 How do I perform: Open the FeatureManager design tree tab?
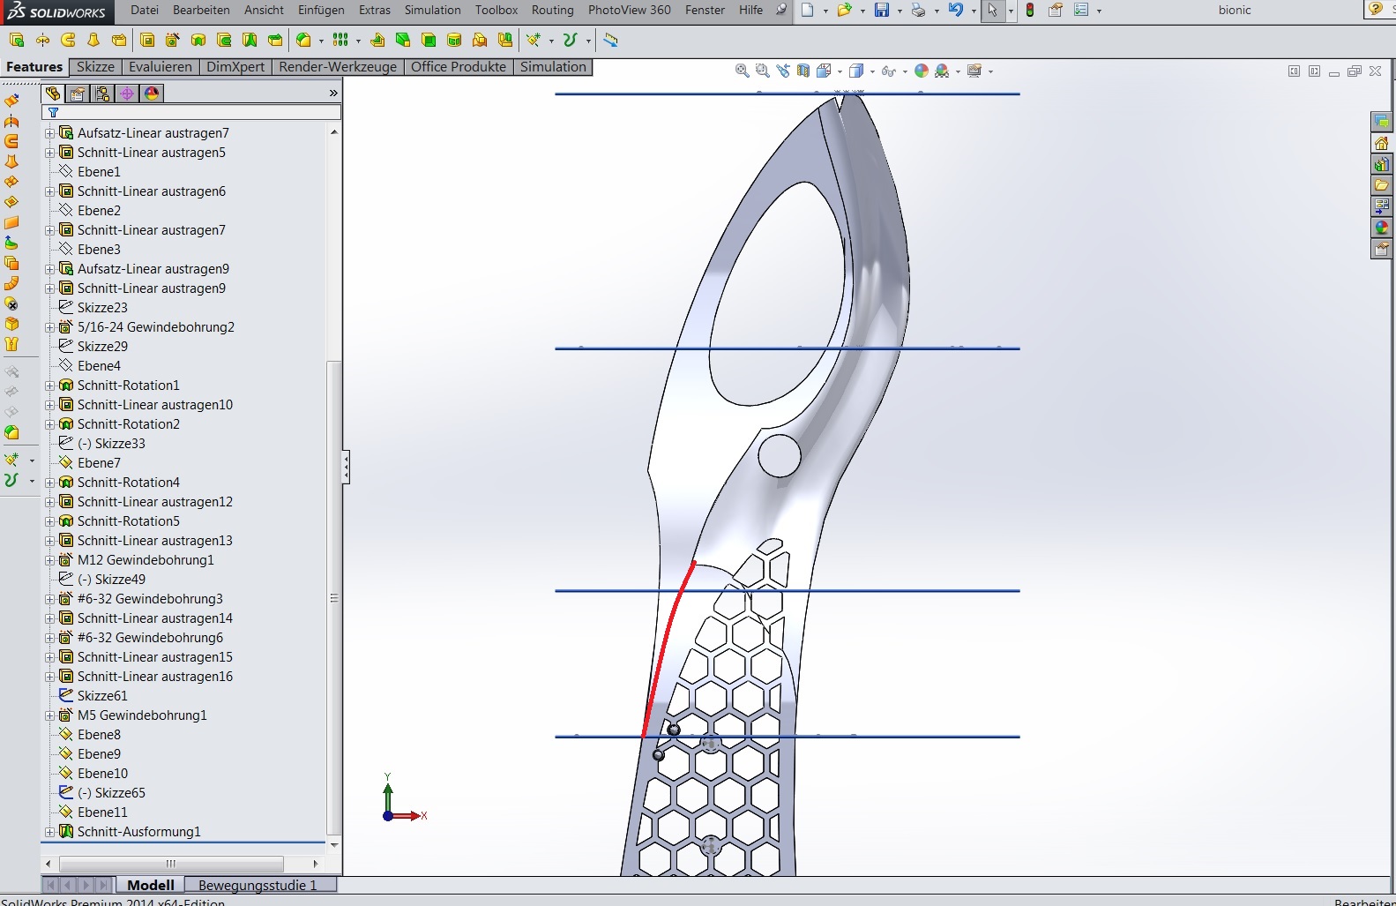pos(53,93)
